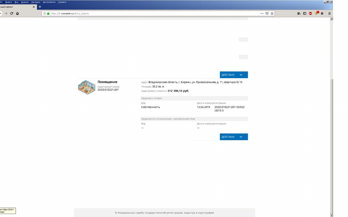Expand the lower ДЕЙСТВИЯ dropdown

pos(234,137)
